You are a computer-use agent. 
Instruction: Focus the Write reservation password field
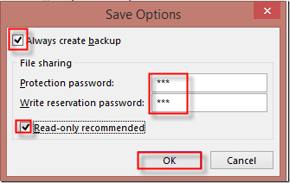(209, 103)
